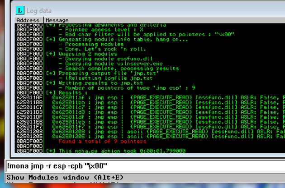Click the Log data window L icon

click(x=20, y=10)
